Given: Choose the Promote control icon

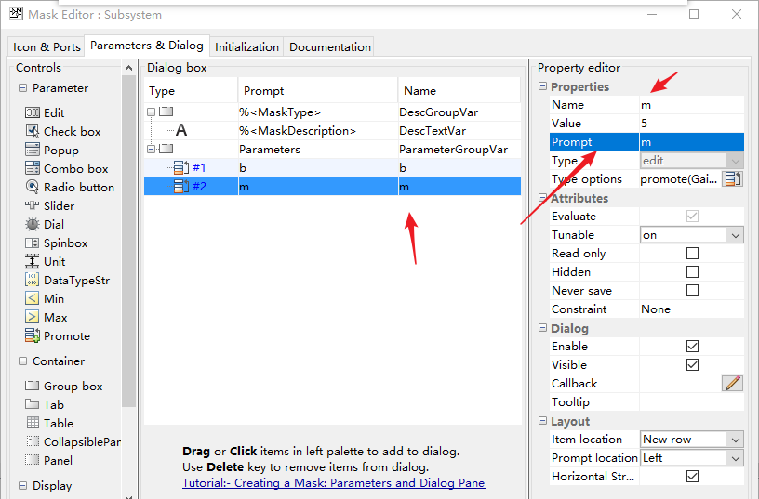Looking at the screenshot, I should pyautogui.click(x=32, y=335).
